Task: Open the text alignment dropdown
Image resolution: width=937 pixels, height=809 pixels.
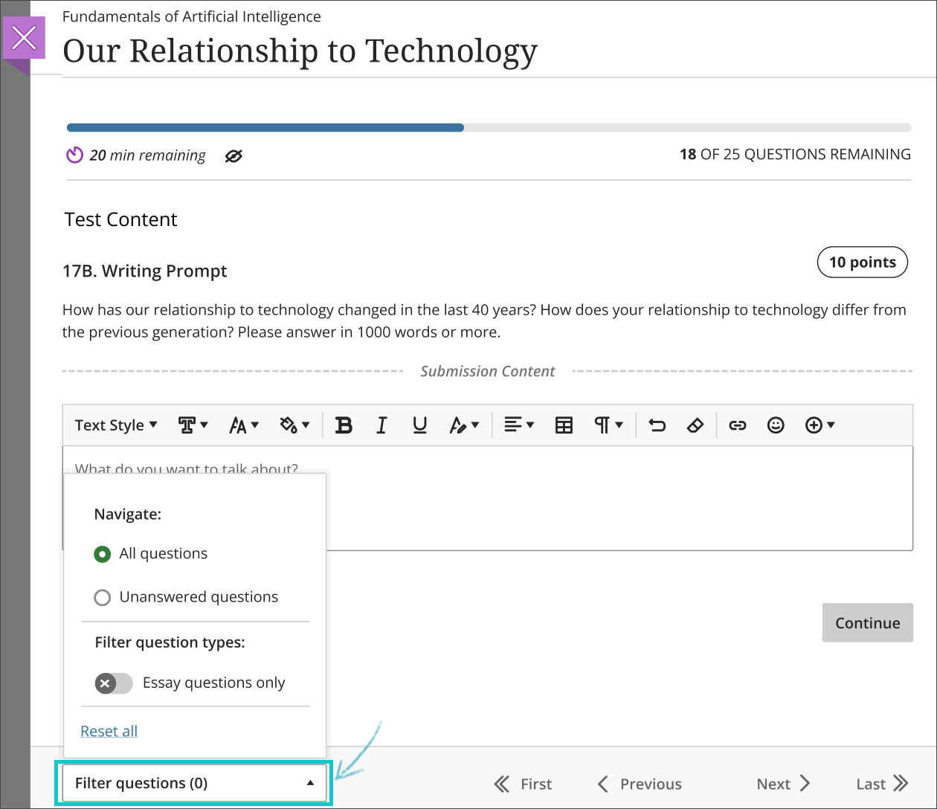Action: tap(518, 425)
